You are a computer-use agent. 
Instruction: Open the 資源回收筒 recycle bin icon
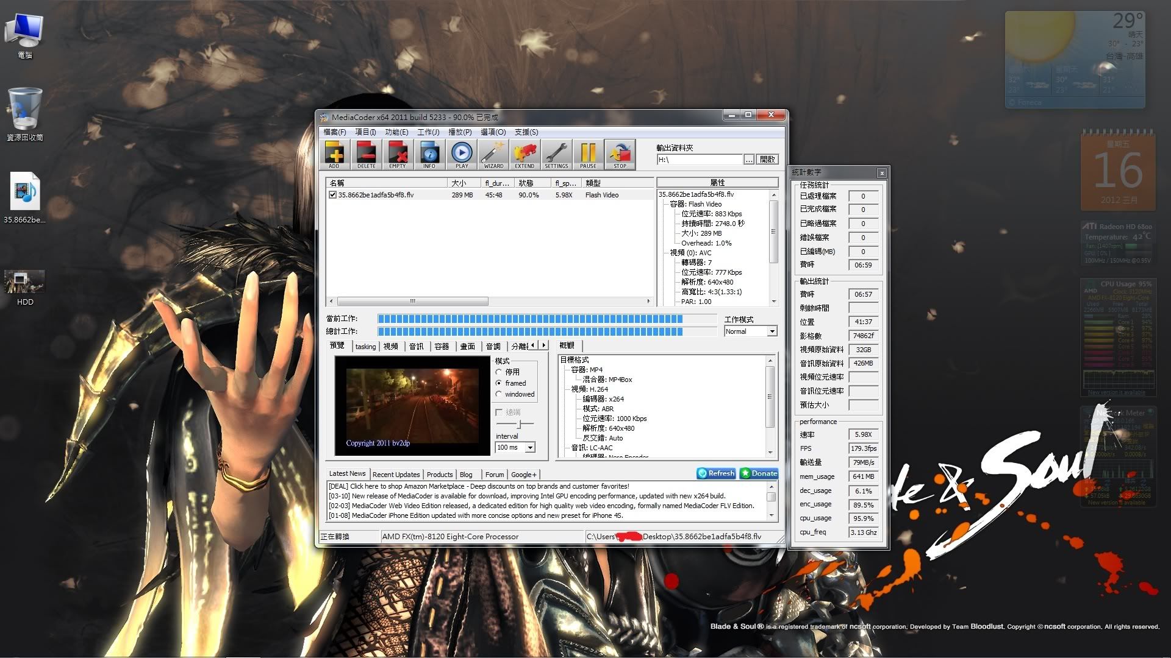pos(24,115)
